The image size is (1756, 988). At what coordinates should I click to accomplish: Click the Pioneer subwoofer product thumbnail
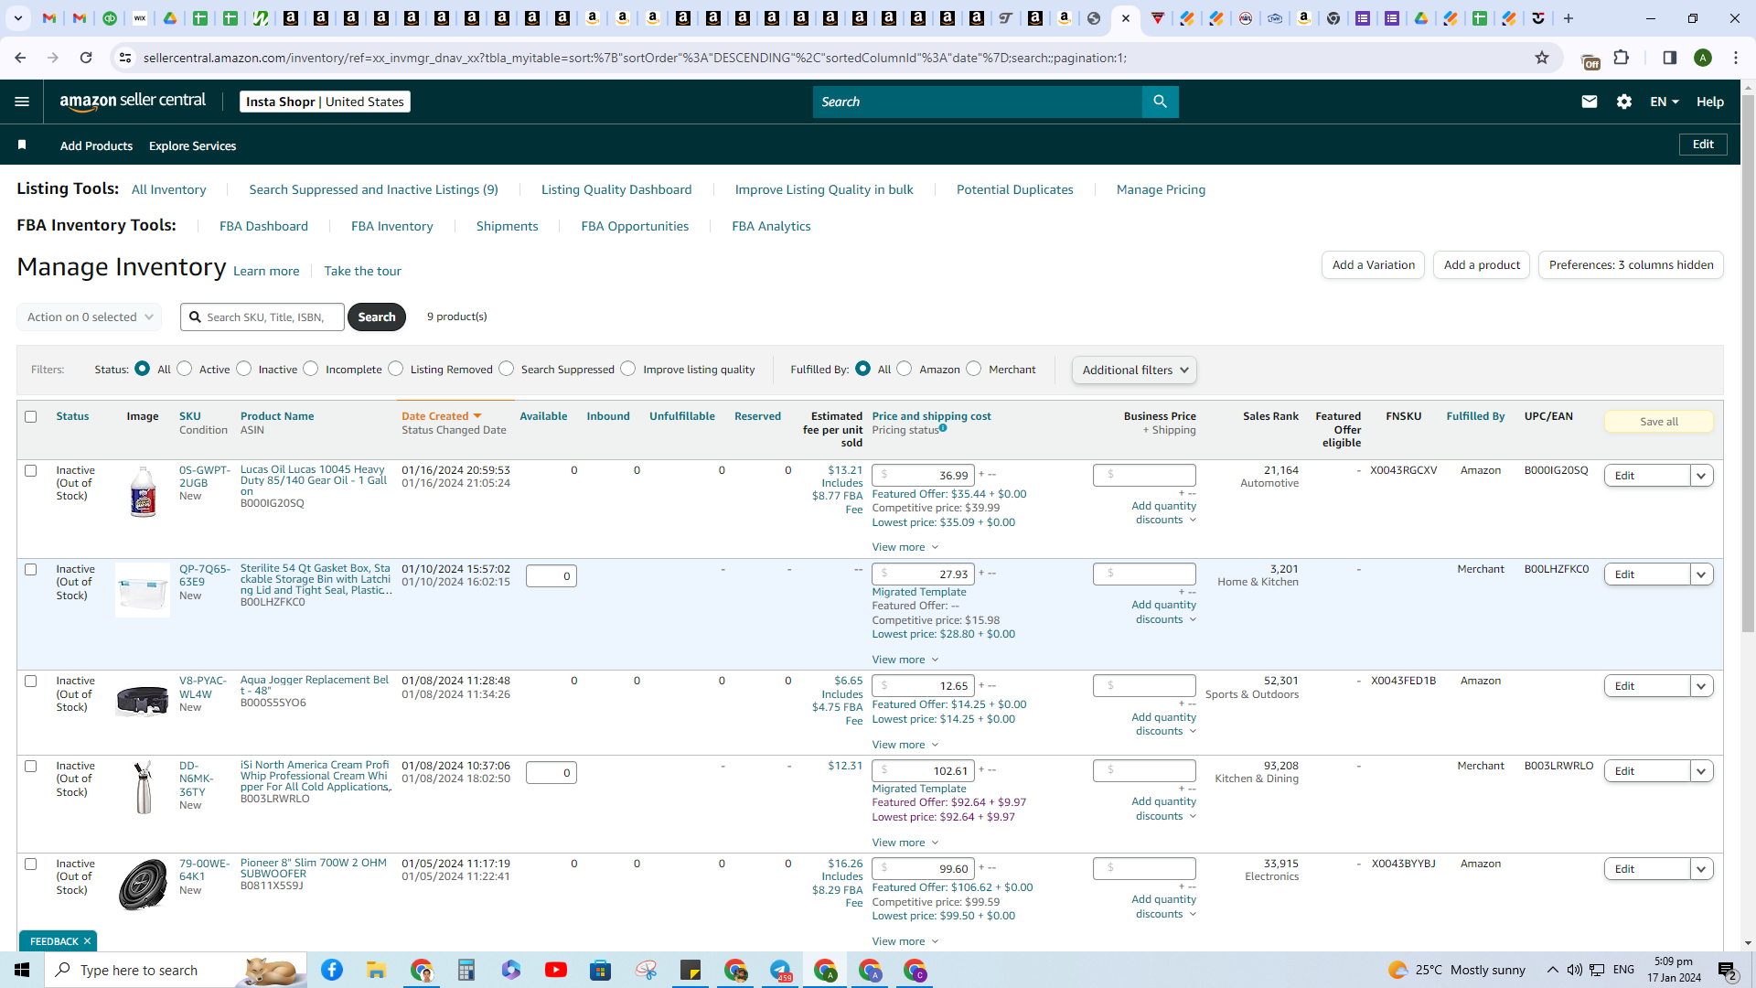[143, 885]
